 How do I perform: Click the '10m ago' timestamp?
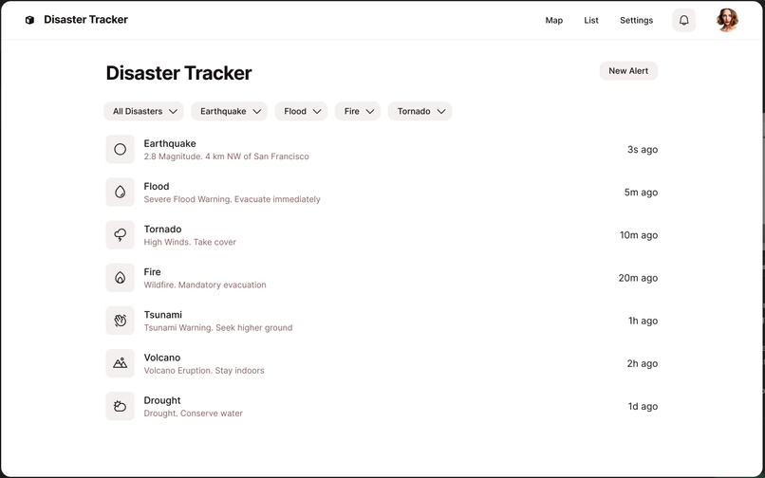click(639, 235)
